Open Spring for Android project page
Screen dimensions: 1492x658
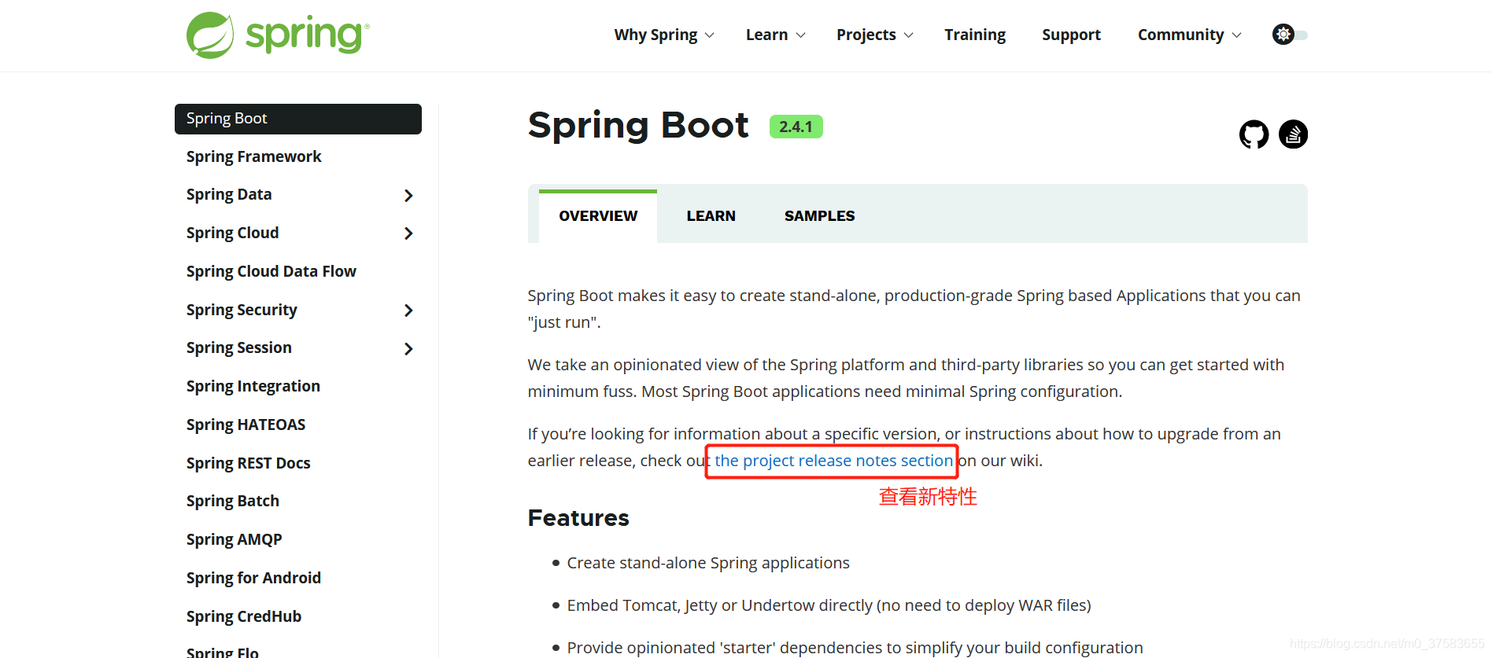click(253, 578)
